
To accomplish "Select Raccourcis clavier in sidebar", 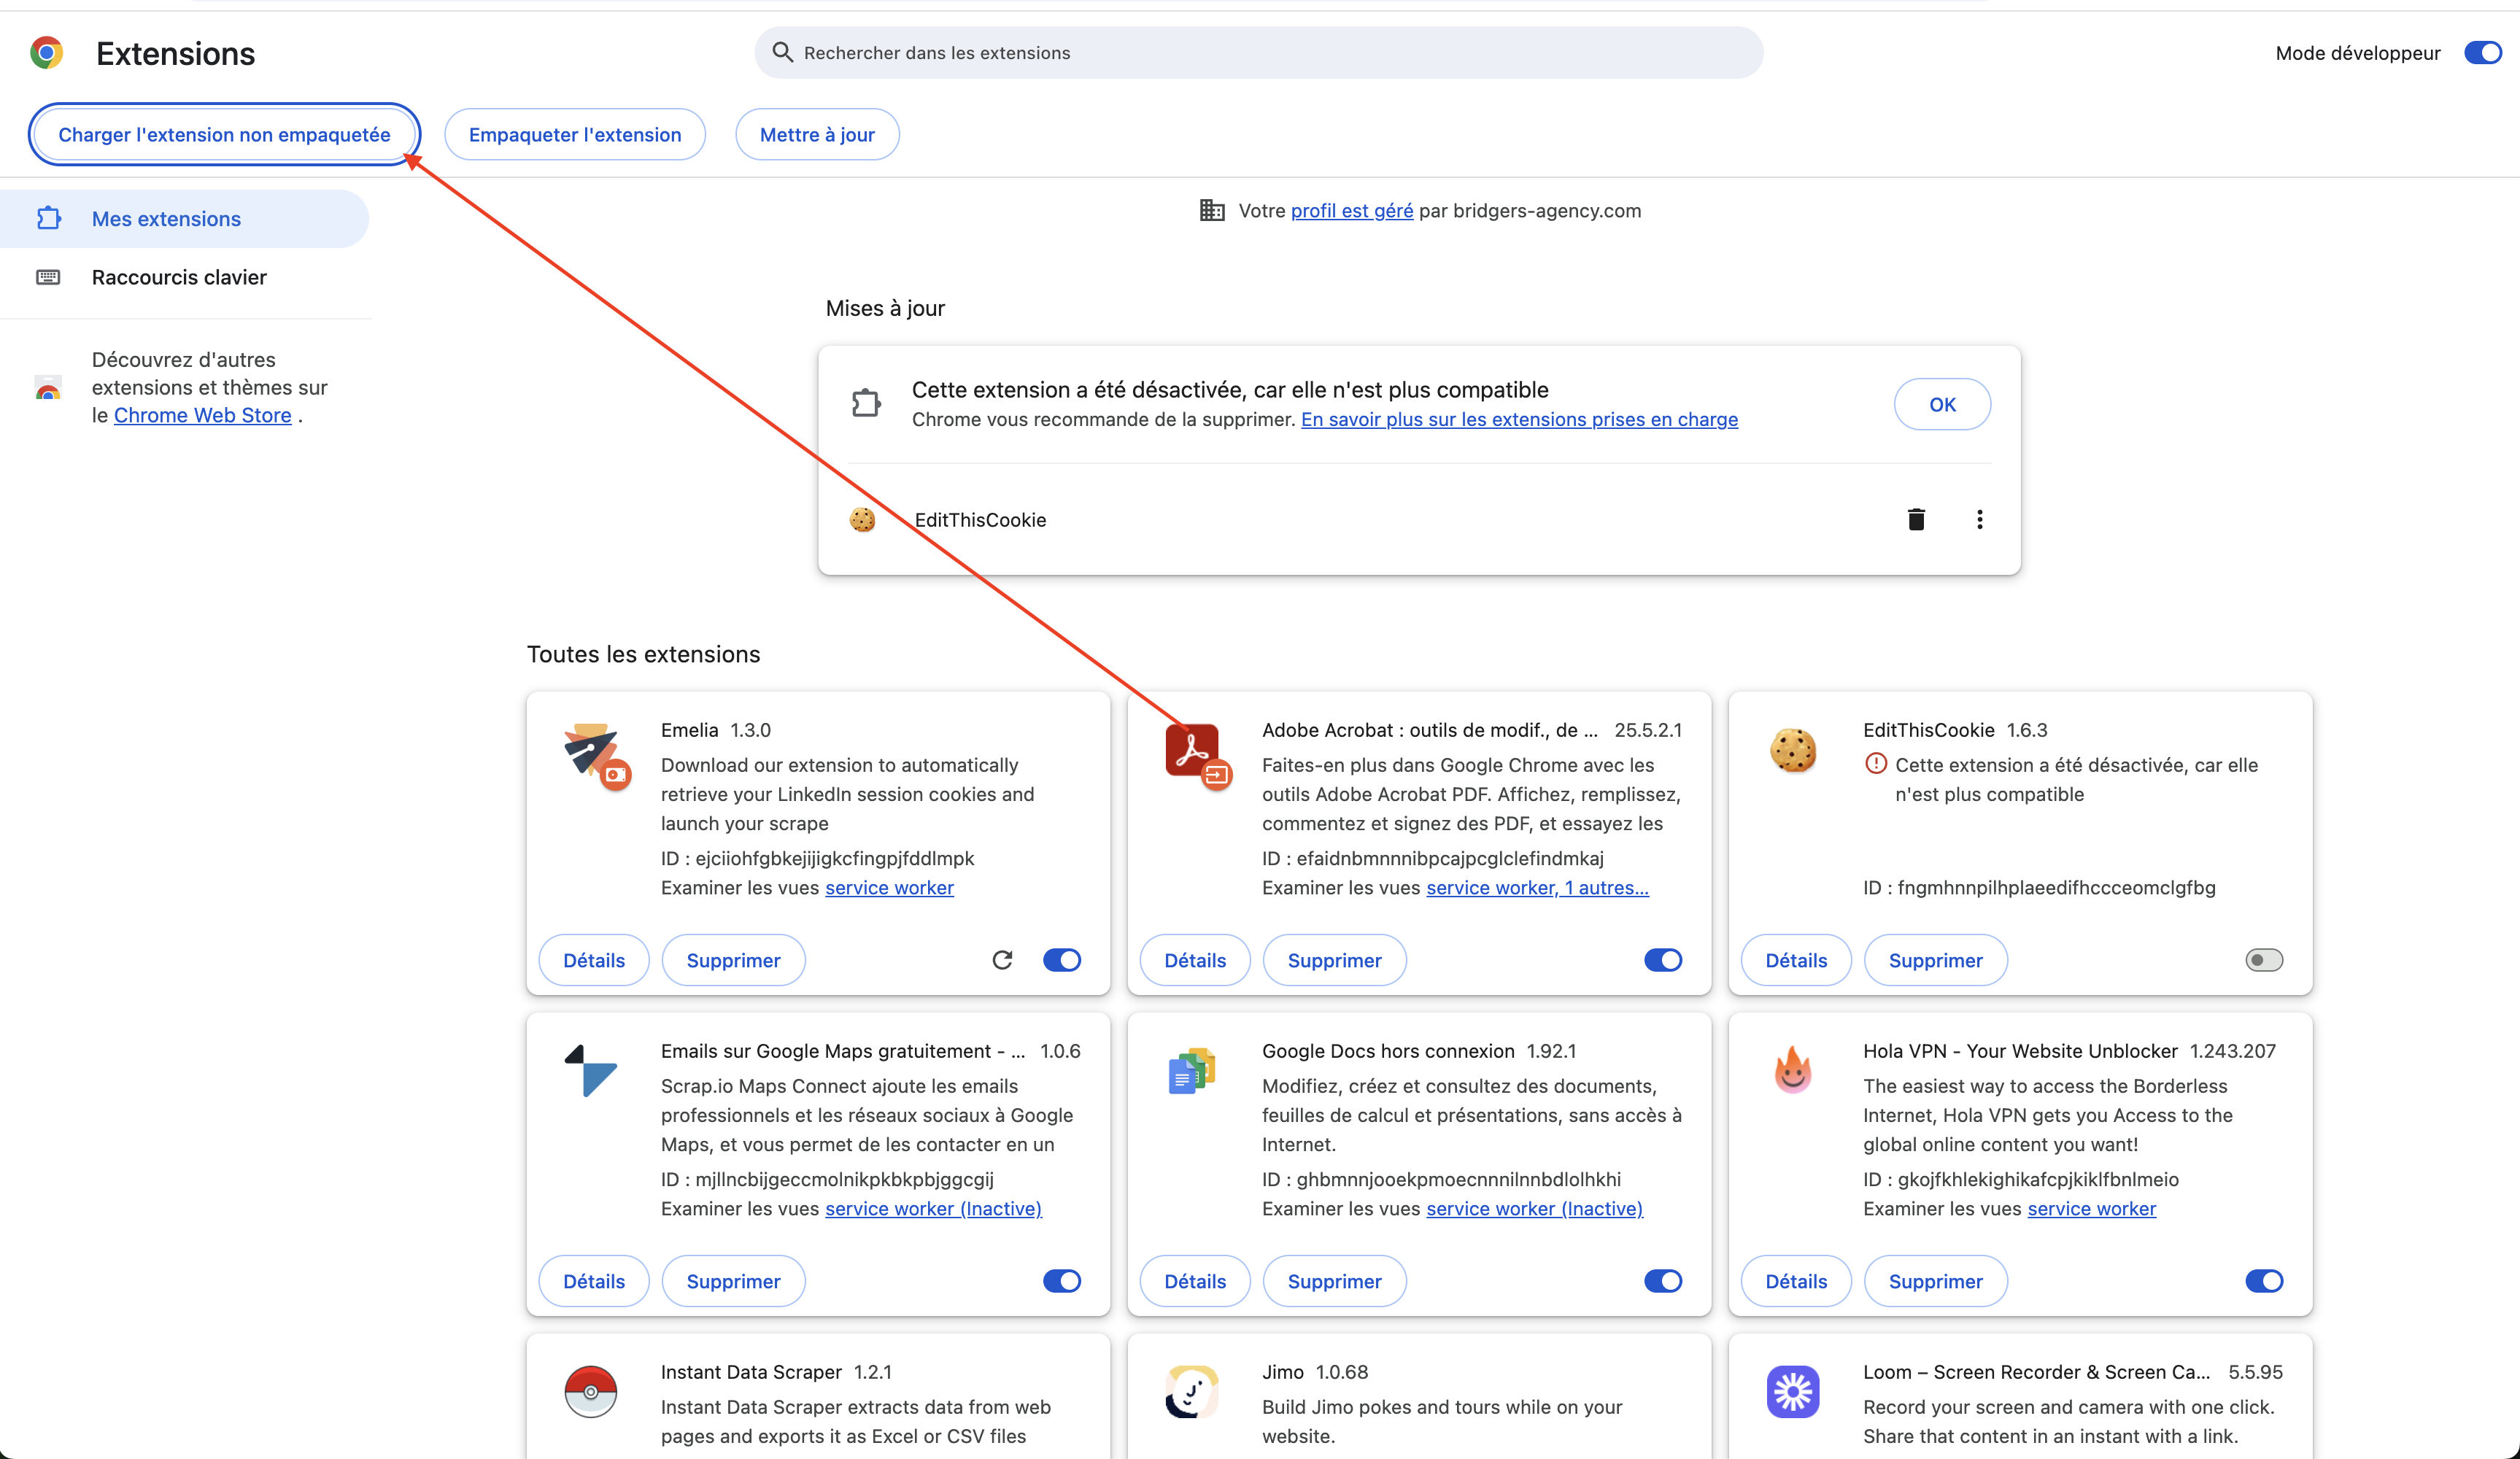I will pos(179,277).
